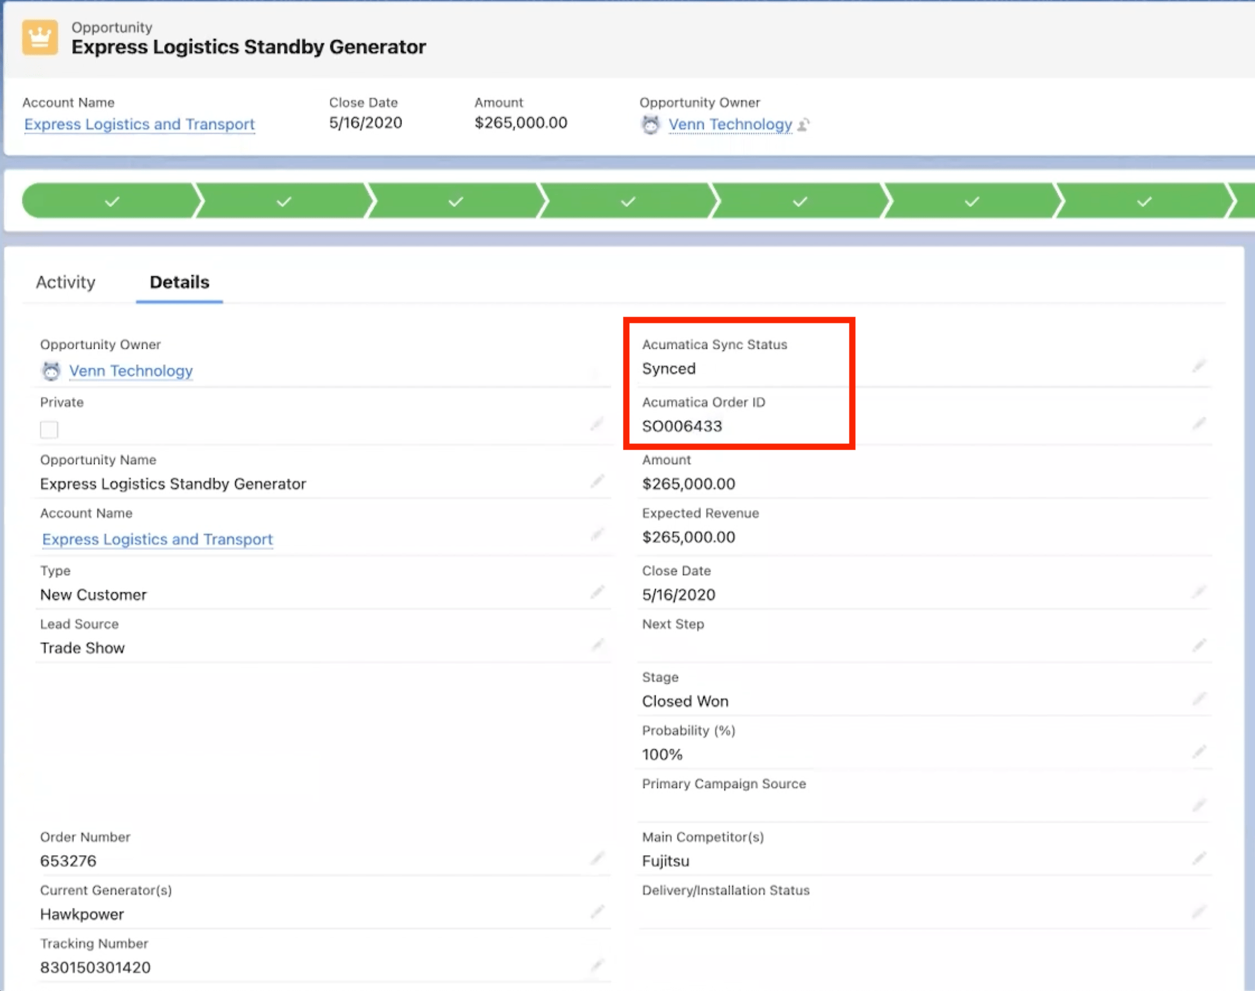
Task: Click the first completed stage in path
Action: point(111,201)
